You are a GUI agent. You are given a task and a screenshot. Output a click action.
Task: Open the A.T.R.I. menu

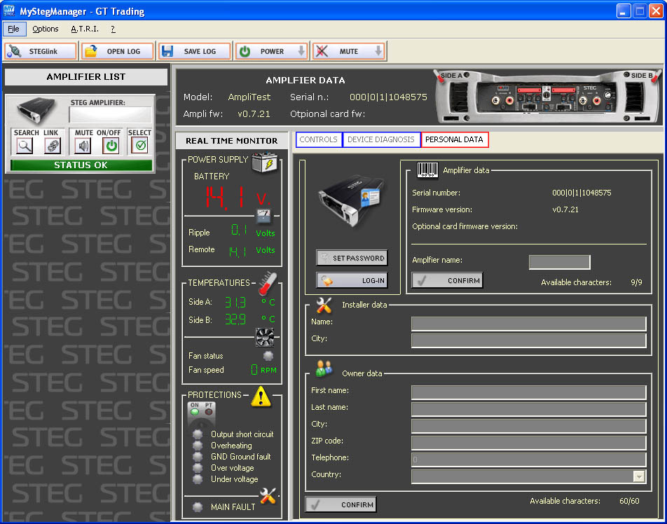click(x=85, y=29)
